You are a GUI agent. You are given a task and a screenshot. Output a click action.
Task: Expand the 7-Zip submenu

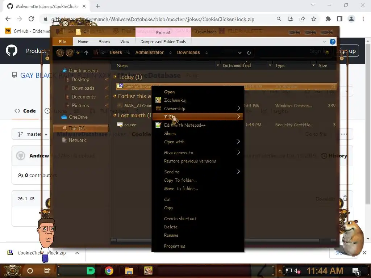pyautogui.click(x=198, y=117)
